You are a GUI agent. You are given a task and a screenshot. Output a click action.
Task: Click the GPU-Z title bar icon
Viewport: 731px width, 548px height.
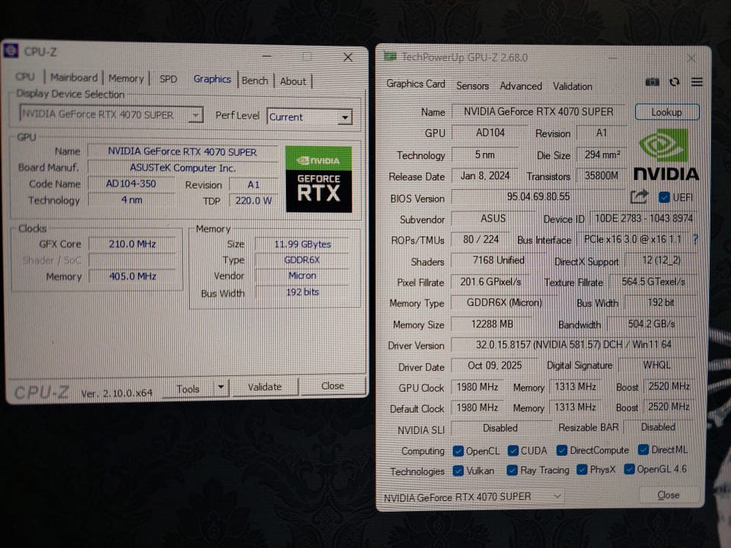390,56
